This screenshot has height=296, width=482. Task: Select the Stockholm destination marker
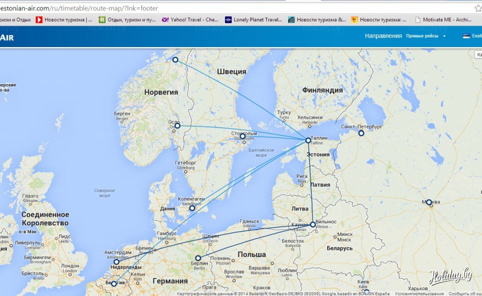pos(243,136)
